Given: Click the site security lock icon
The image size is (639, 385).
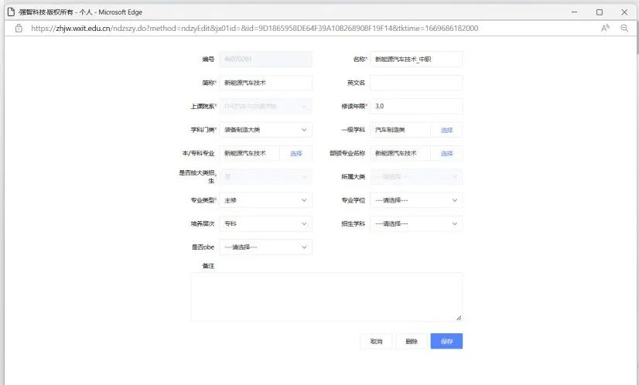Looking at the screenshot, I should click(x=19, y=28).
